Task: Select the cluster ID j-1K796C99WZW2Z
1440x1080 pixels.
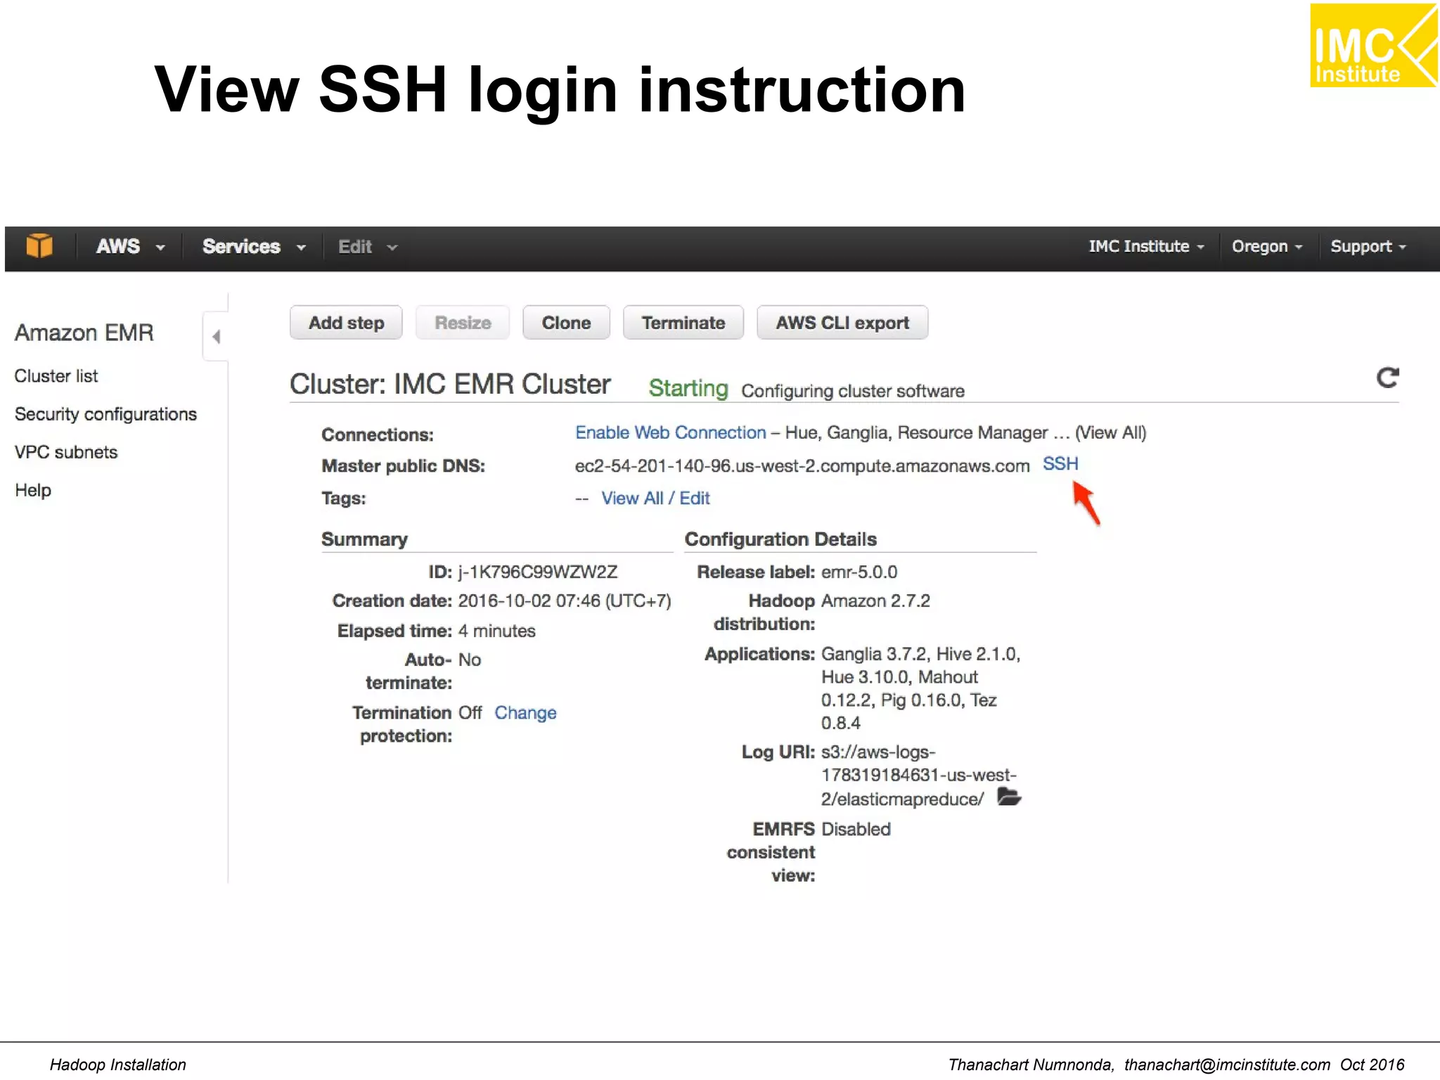Action: pyautogui.click(x=537, y=572)
